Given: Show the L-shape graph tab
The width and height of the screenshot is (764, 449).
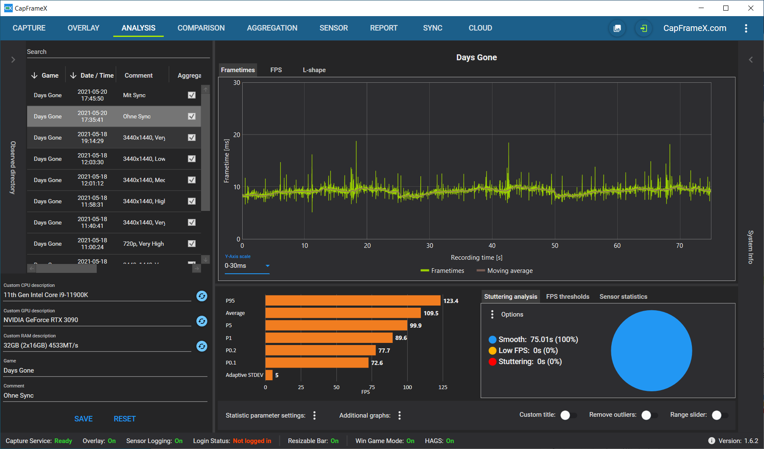Looking at the screenshot, I should pos(314,70).
